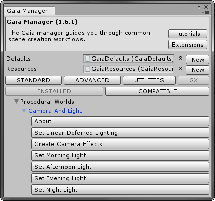The height and width of the screenshot is (201, 215).
Task: Apply Set Morning Light
Action: point(120,155)
